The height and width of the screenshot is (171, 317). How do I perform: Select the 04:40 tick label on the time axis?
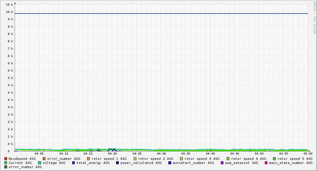tap(210, 153)
